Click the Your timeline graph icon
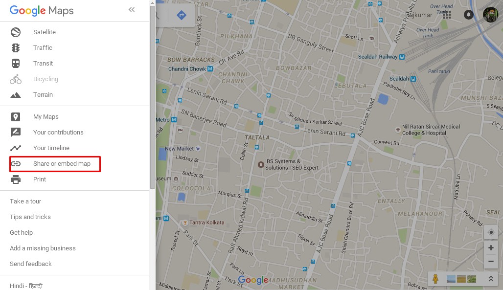Viewport: 503px width, 290px height. [15, 148]
